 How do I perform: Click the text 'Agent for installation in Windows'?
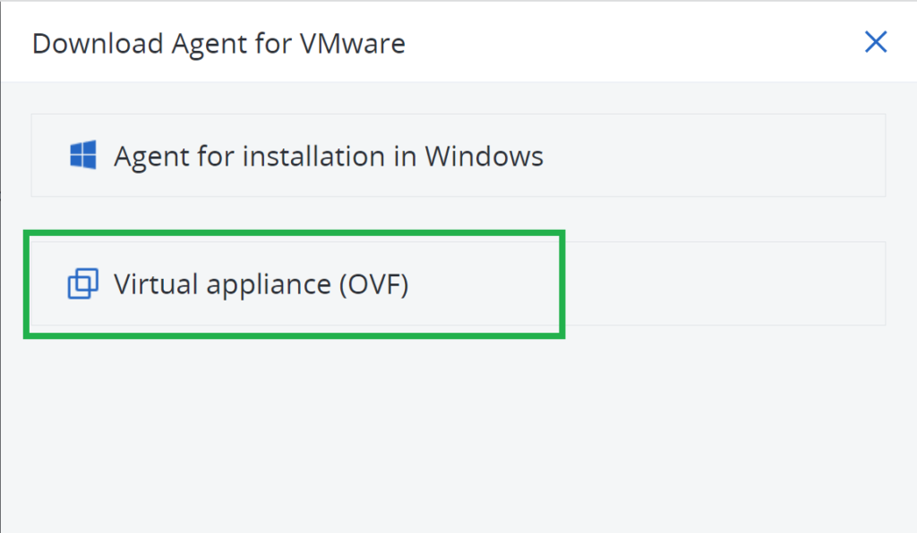click(x=328, y=155)
